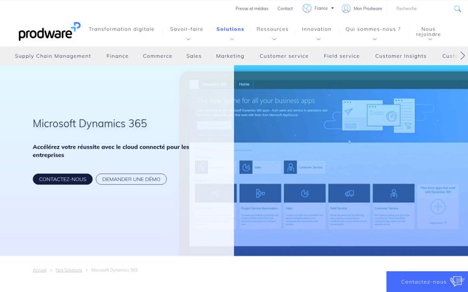The width and height of the screenshot is (468, 292).
Task: Go to Customer service section
Action: (284, 56)
